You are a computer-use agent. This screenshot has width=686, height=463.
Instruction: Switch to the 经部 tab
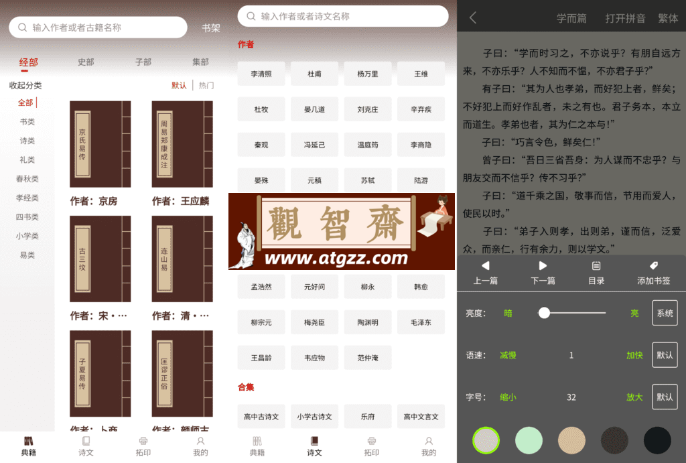(x=28, y=62)
